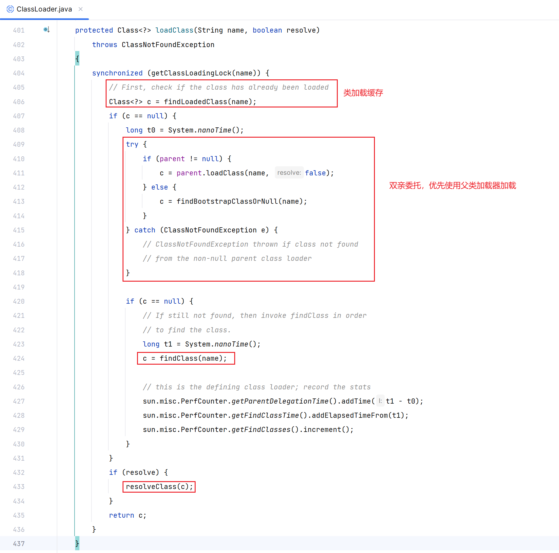Click the getParentDelegationTime method call
Viewport: 559px width, 553px height.
[280, 401]
